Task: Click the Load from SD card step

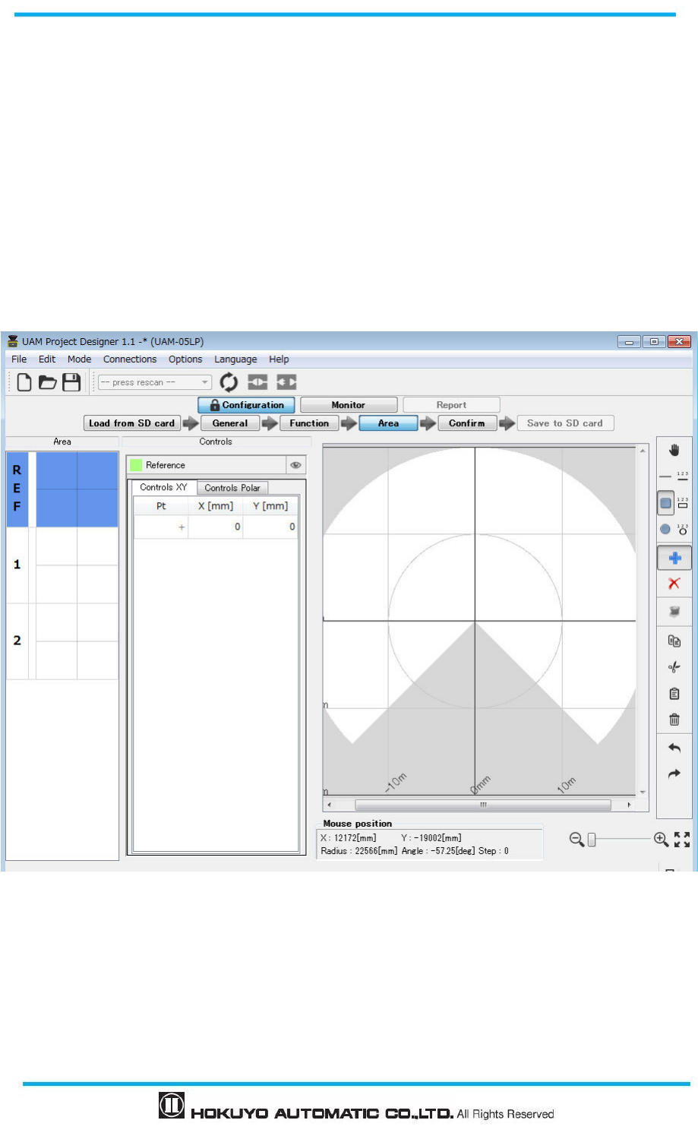Action: [132, 423]
